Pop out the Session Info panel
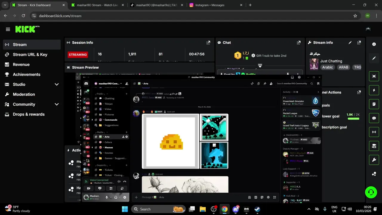Image resolution: width=382 pixels, height=215 pixels. 208,43
